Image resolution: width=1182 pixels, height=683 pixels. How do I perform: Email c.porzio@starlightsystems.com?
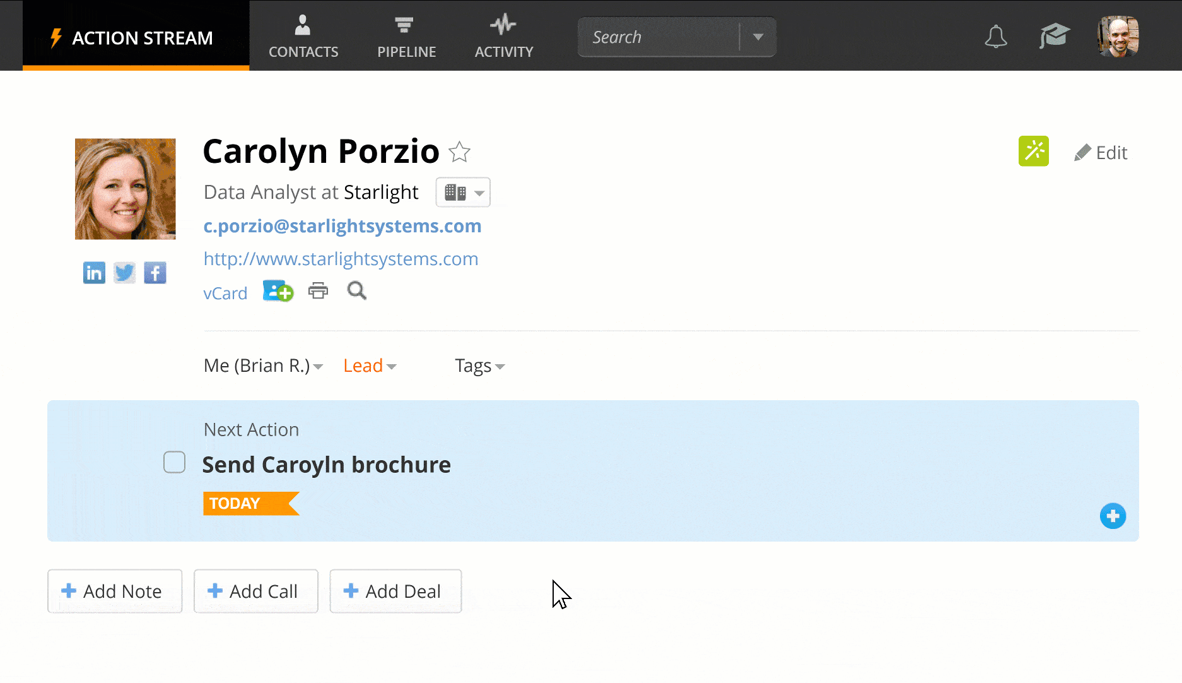tap(342, 226)
